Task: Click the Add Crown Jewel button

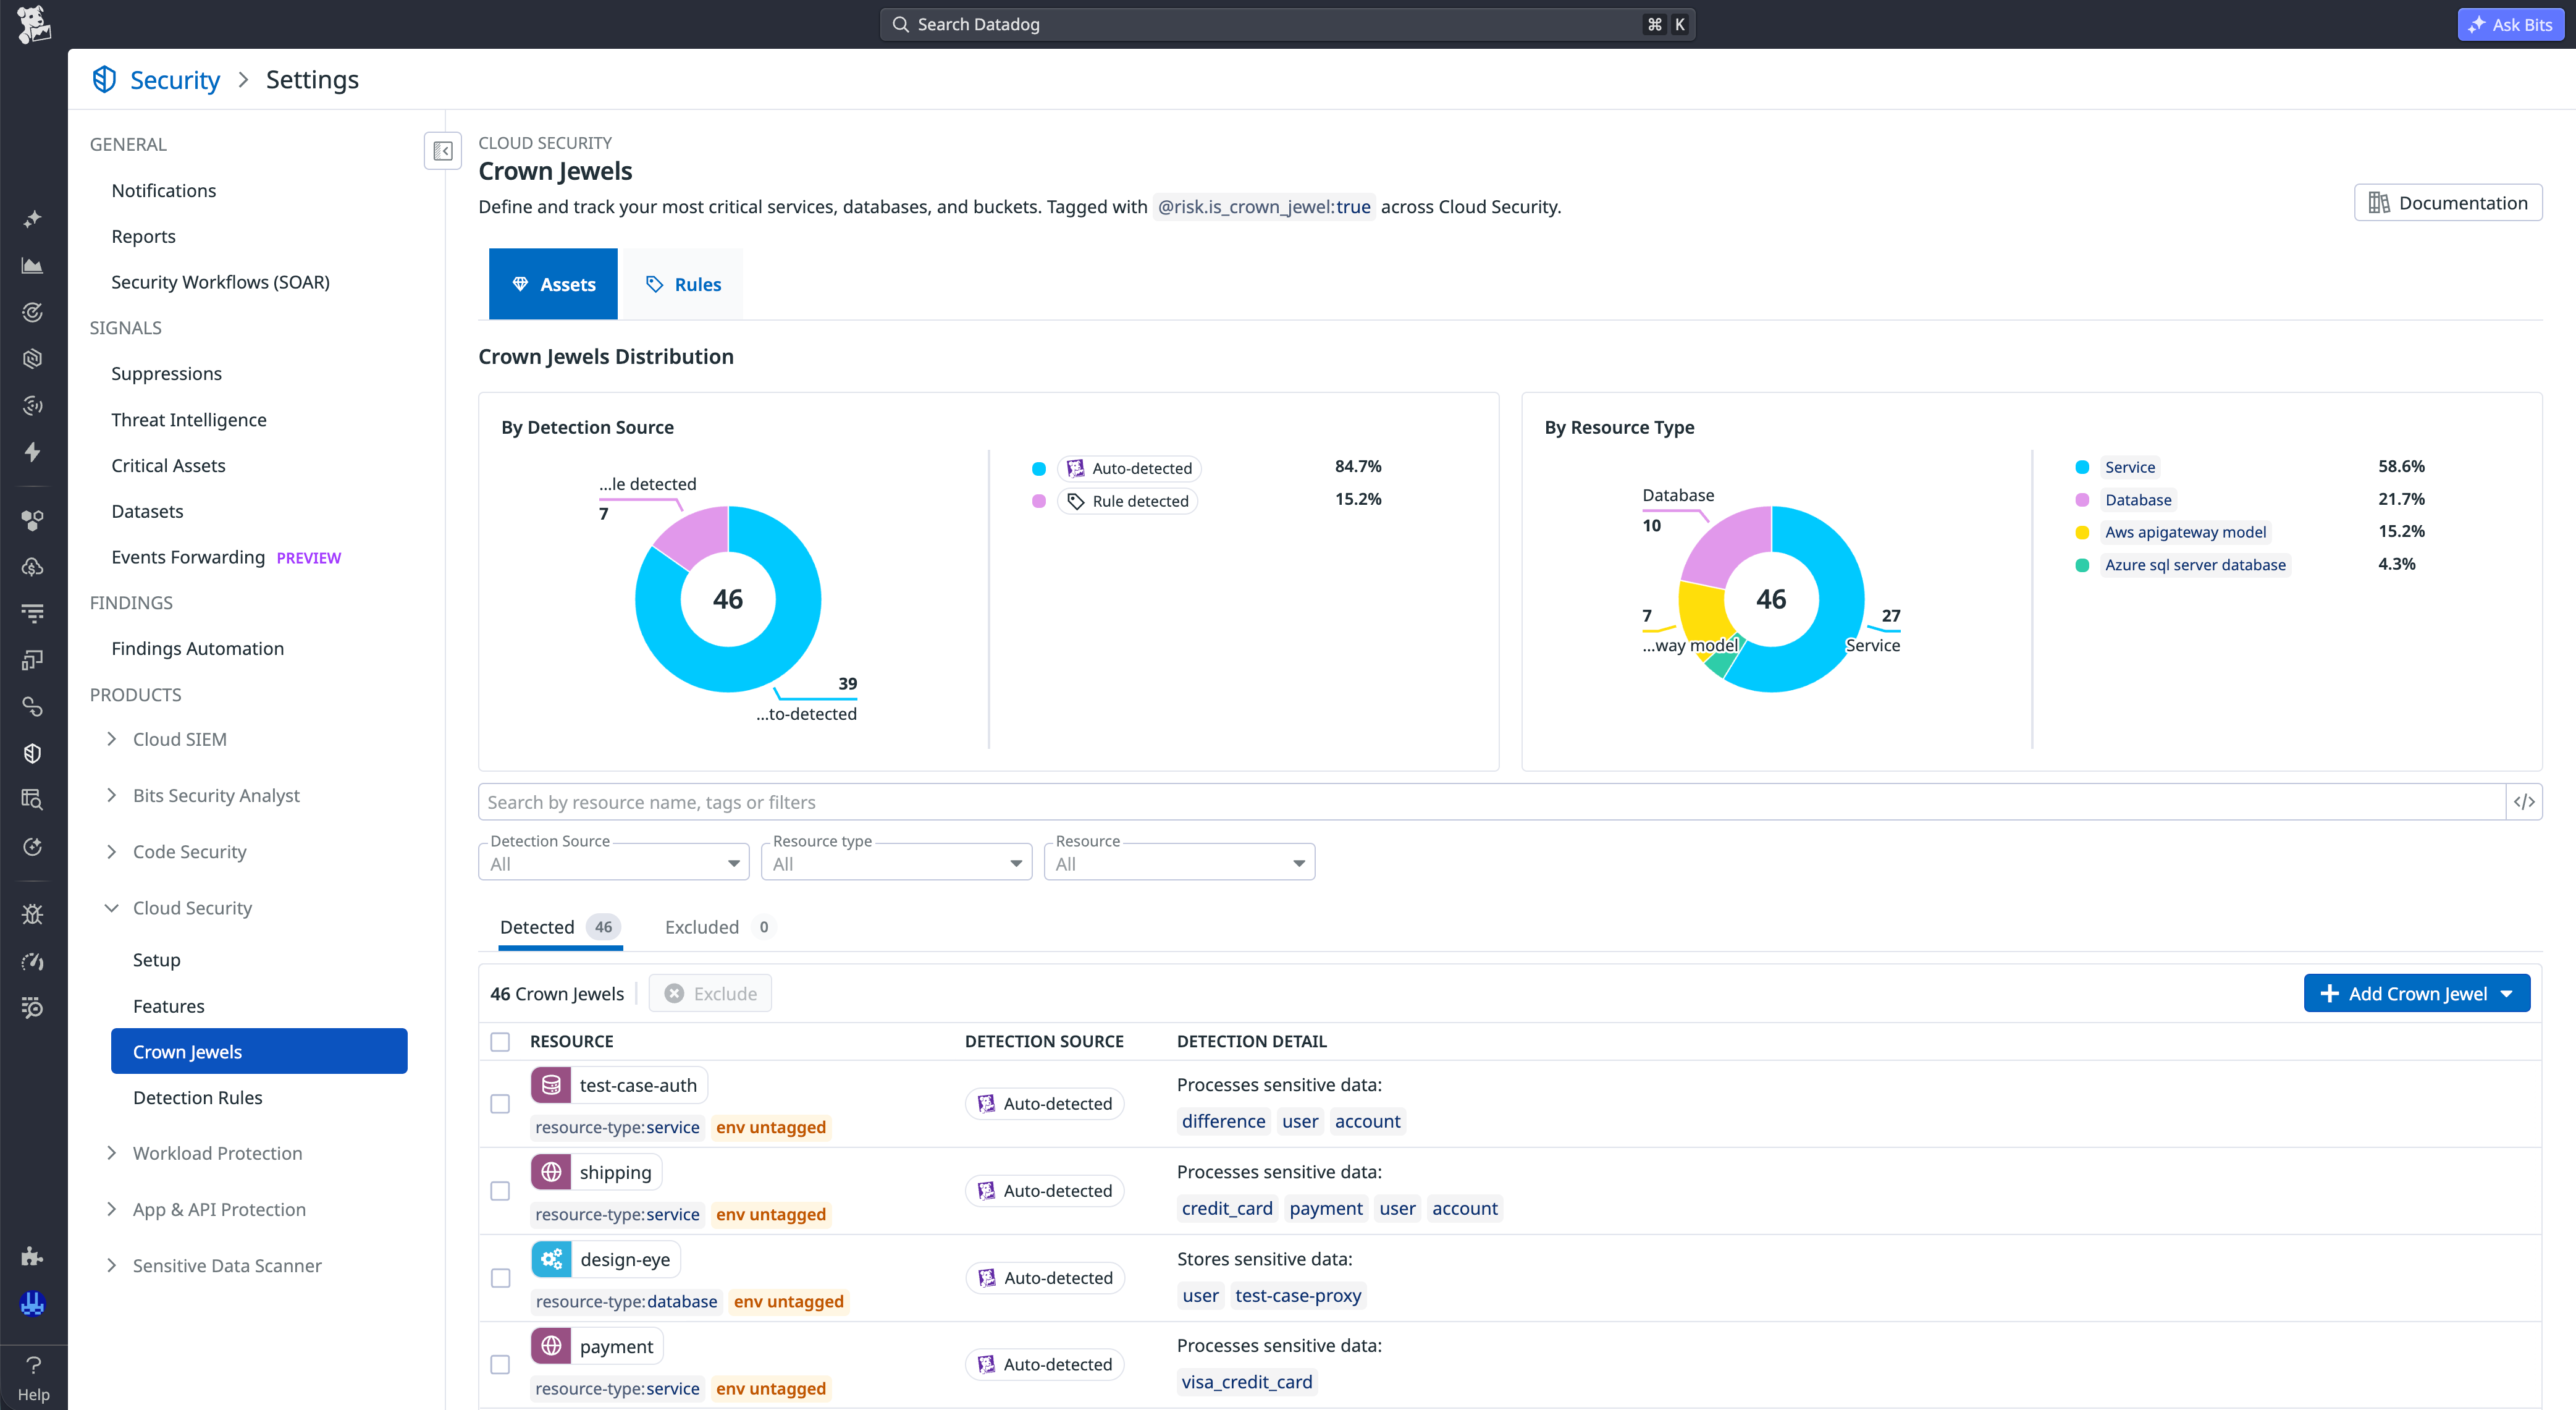Action: click(x=2417, y=994)
